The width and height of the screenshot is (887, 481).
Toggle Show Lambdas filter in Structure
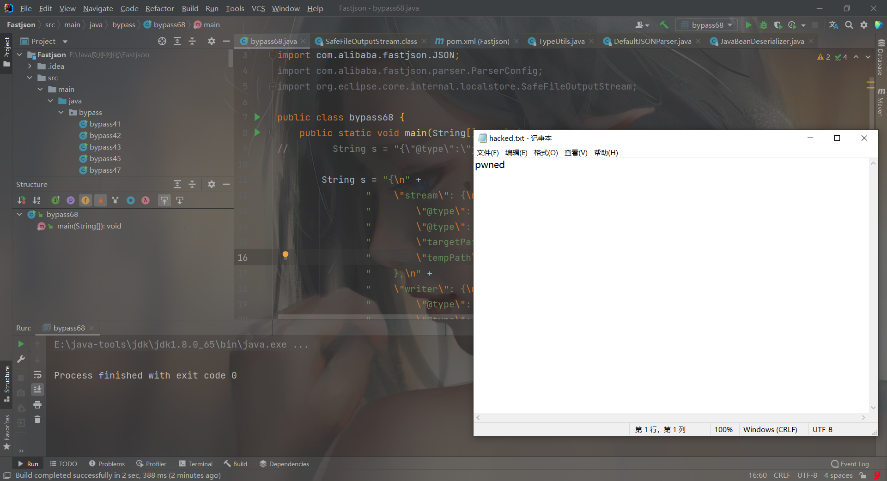coord(146,200)
